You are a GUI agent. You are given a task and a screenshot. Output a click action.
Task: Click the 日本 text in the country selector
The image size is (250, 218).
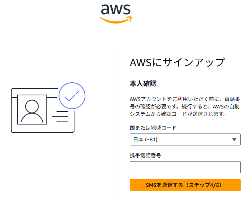(138, 139)
